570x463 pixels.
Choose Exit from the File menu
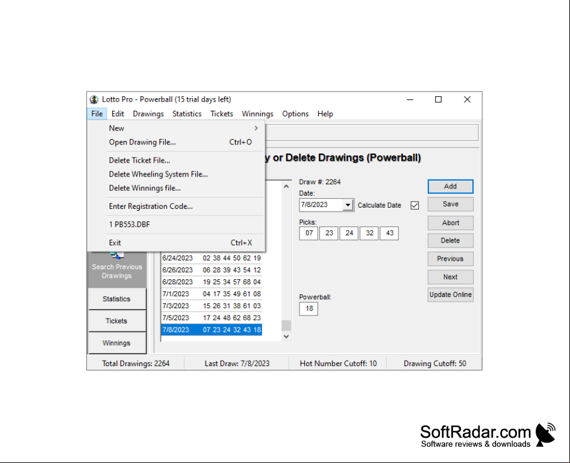click(177, 243)
